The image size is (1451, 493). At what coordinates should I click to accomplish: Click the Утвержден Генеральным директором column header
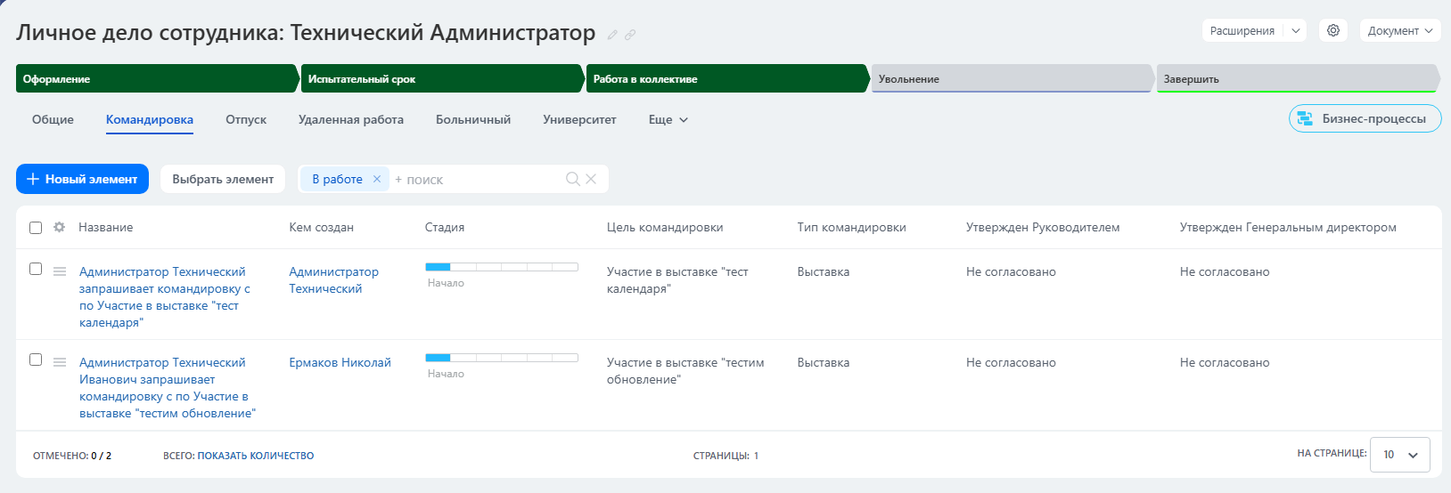1288,227
